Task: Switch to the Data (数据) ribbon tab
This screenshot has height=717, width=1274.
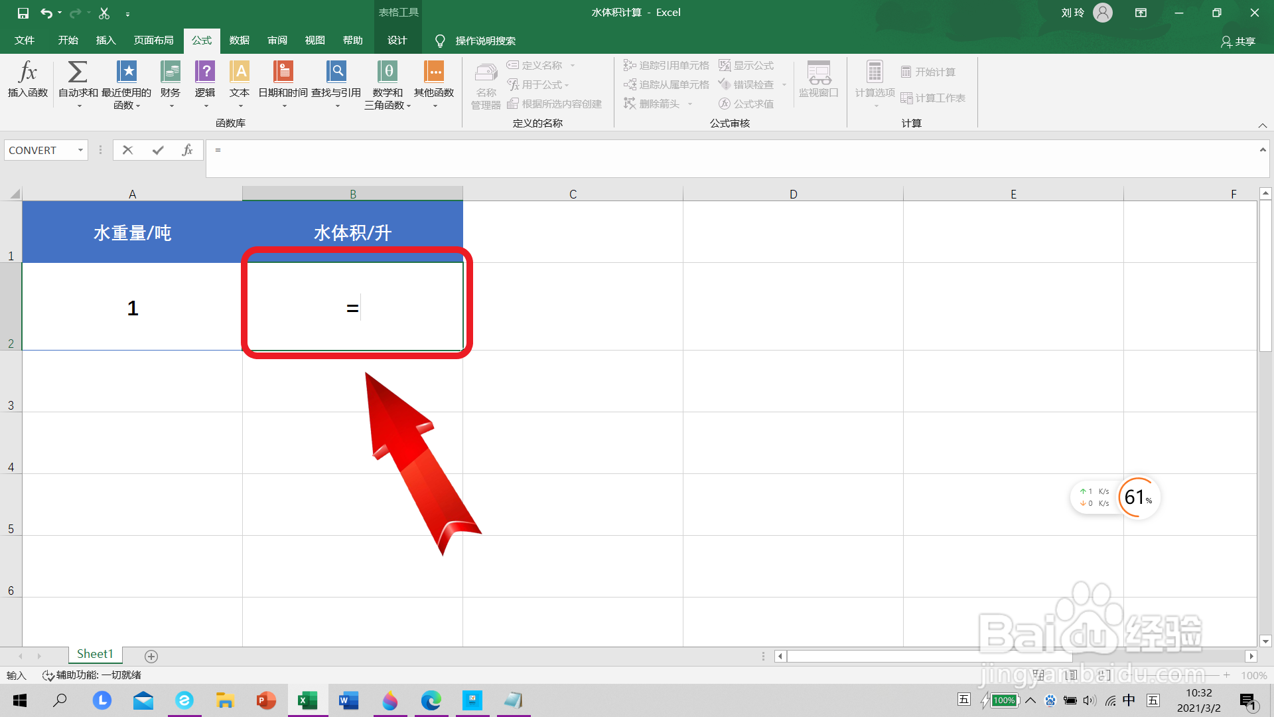Action: coord(239,40)
